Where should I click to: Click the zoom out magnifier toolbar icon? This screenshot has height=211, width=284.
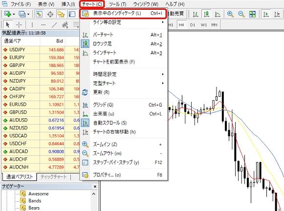click(241, 14)
